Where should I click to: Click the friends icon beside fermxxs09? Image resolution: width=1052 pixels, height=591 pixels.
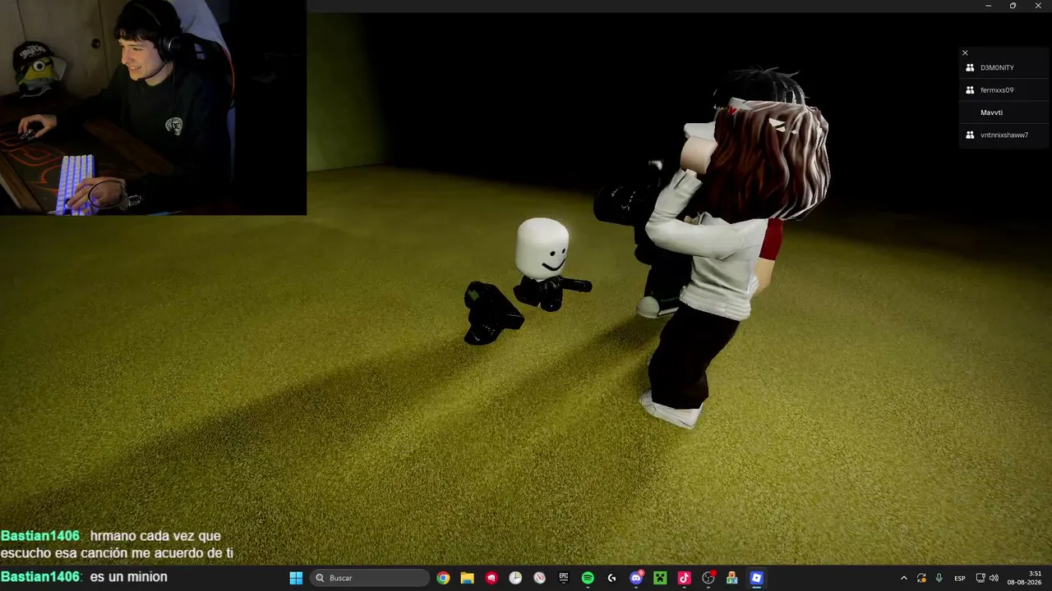click(x=970, y=90)
